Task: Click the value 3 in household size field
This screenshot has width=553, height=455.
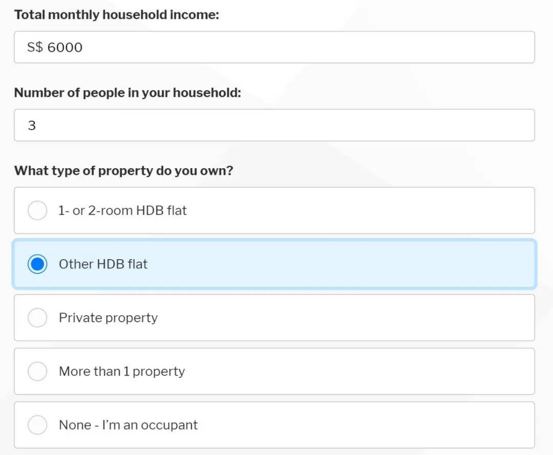Action: 32,126
